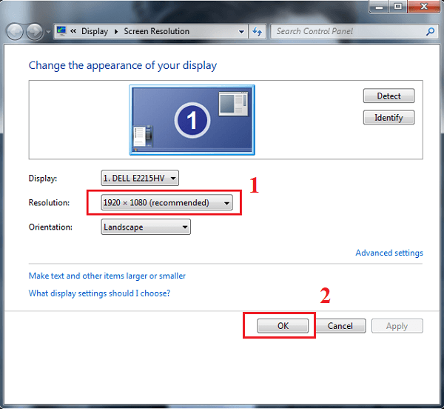444x409 pixels.
Task: Click the Forward arrow navigation button
Action: pyautogui.click(x=34, y=32)
